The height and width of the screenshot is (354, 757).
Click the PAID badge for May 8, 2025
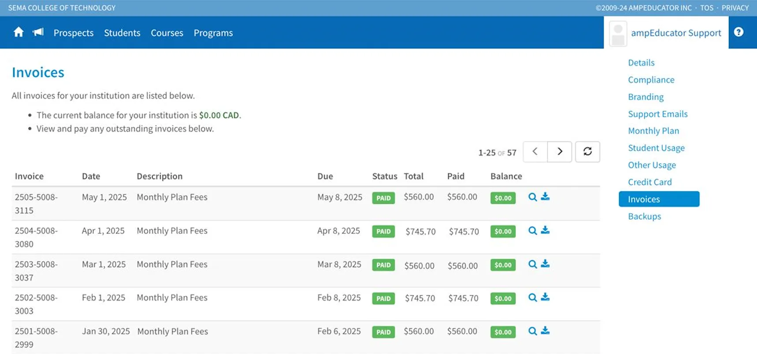point(383,198)
